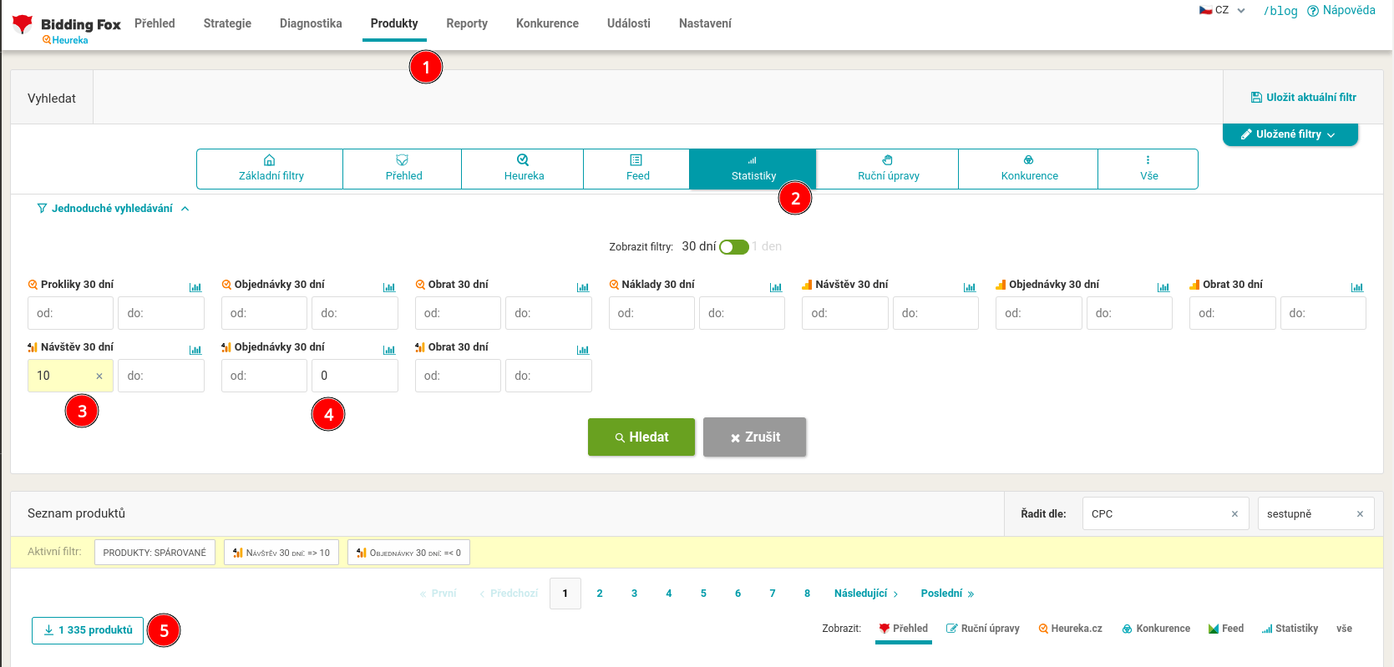
Task: Click the Objednávky 30 dní =< 0 filter tag
Action: [x=408, y=553]
